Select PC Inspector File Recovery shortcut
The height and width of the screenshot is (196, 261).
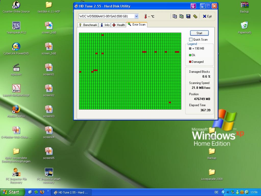point(16,176)
